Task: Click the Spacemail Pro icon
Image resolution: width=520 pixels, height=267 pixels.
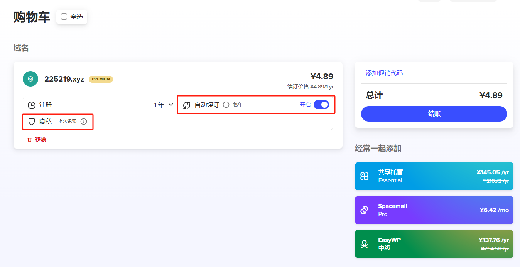Action: click(364, 210)
